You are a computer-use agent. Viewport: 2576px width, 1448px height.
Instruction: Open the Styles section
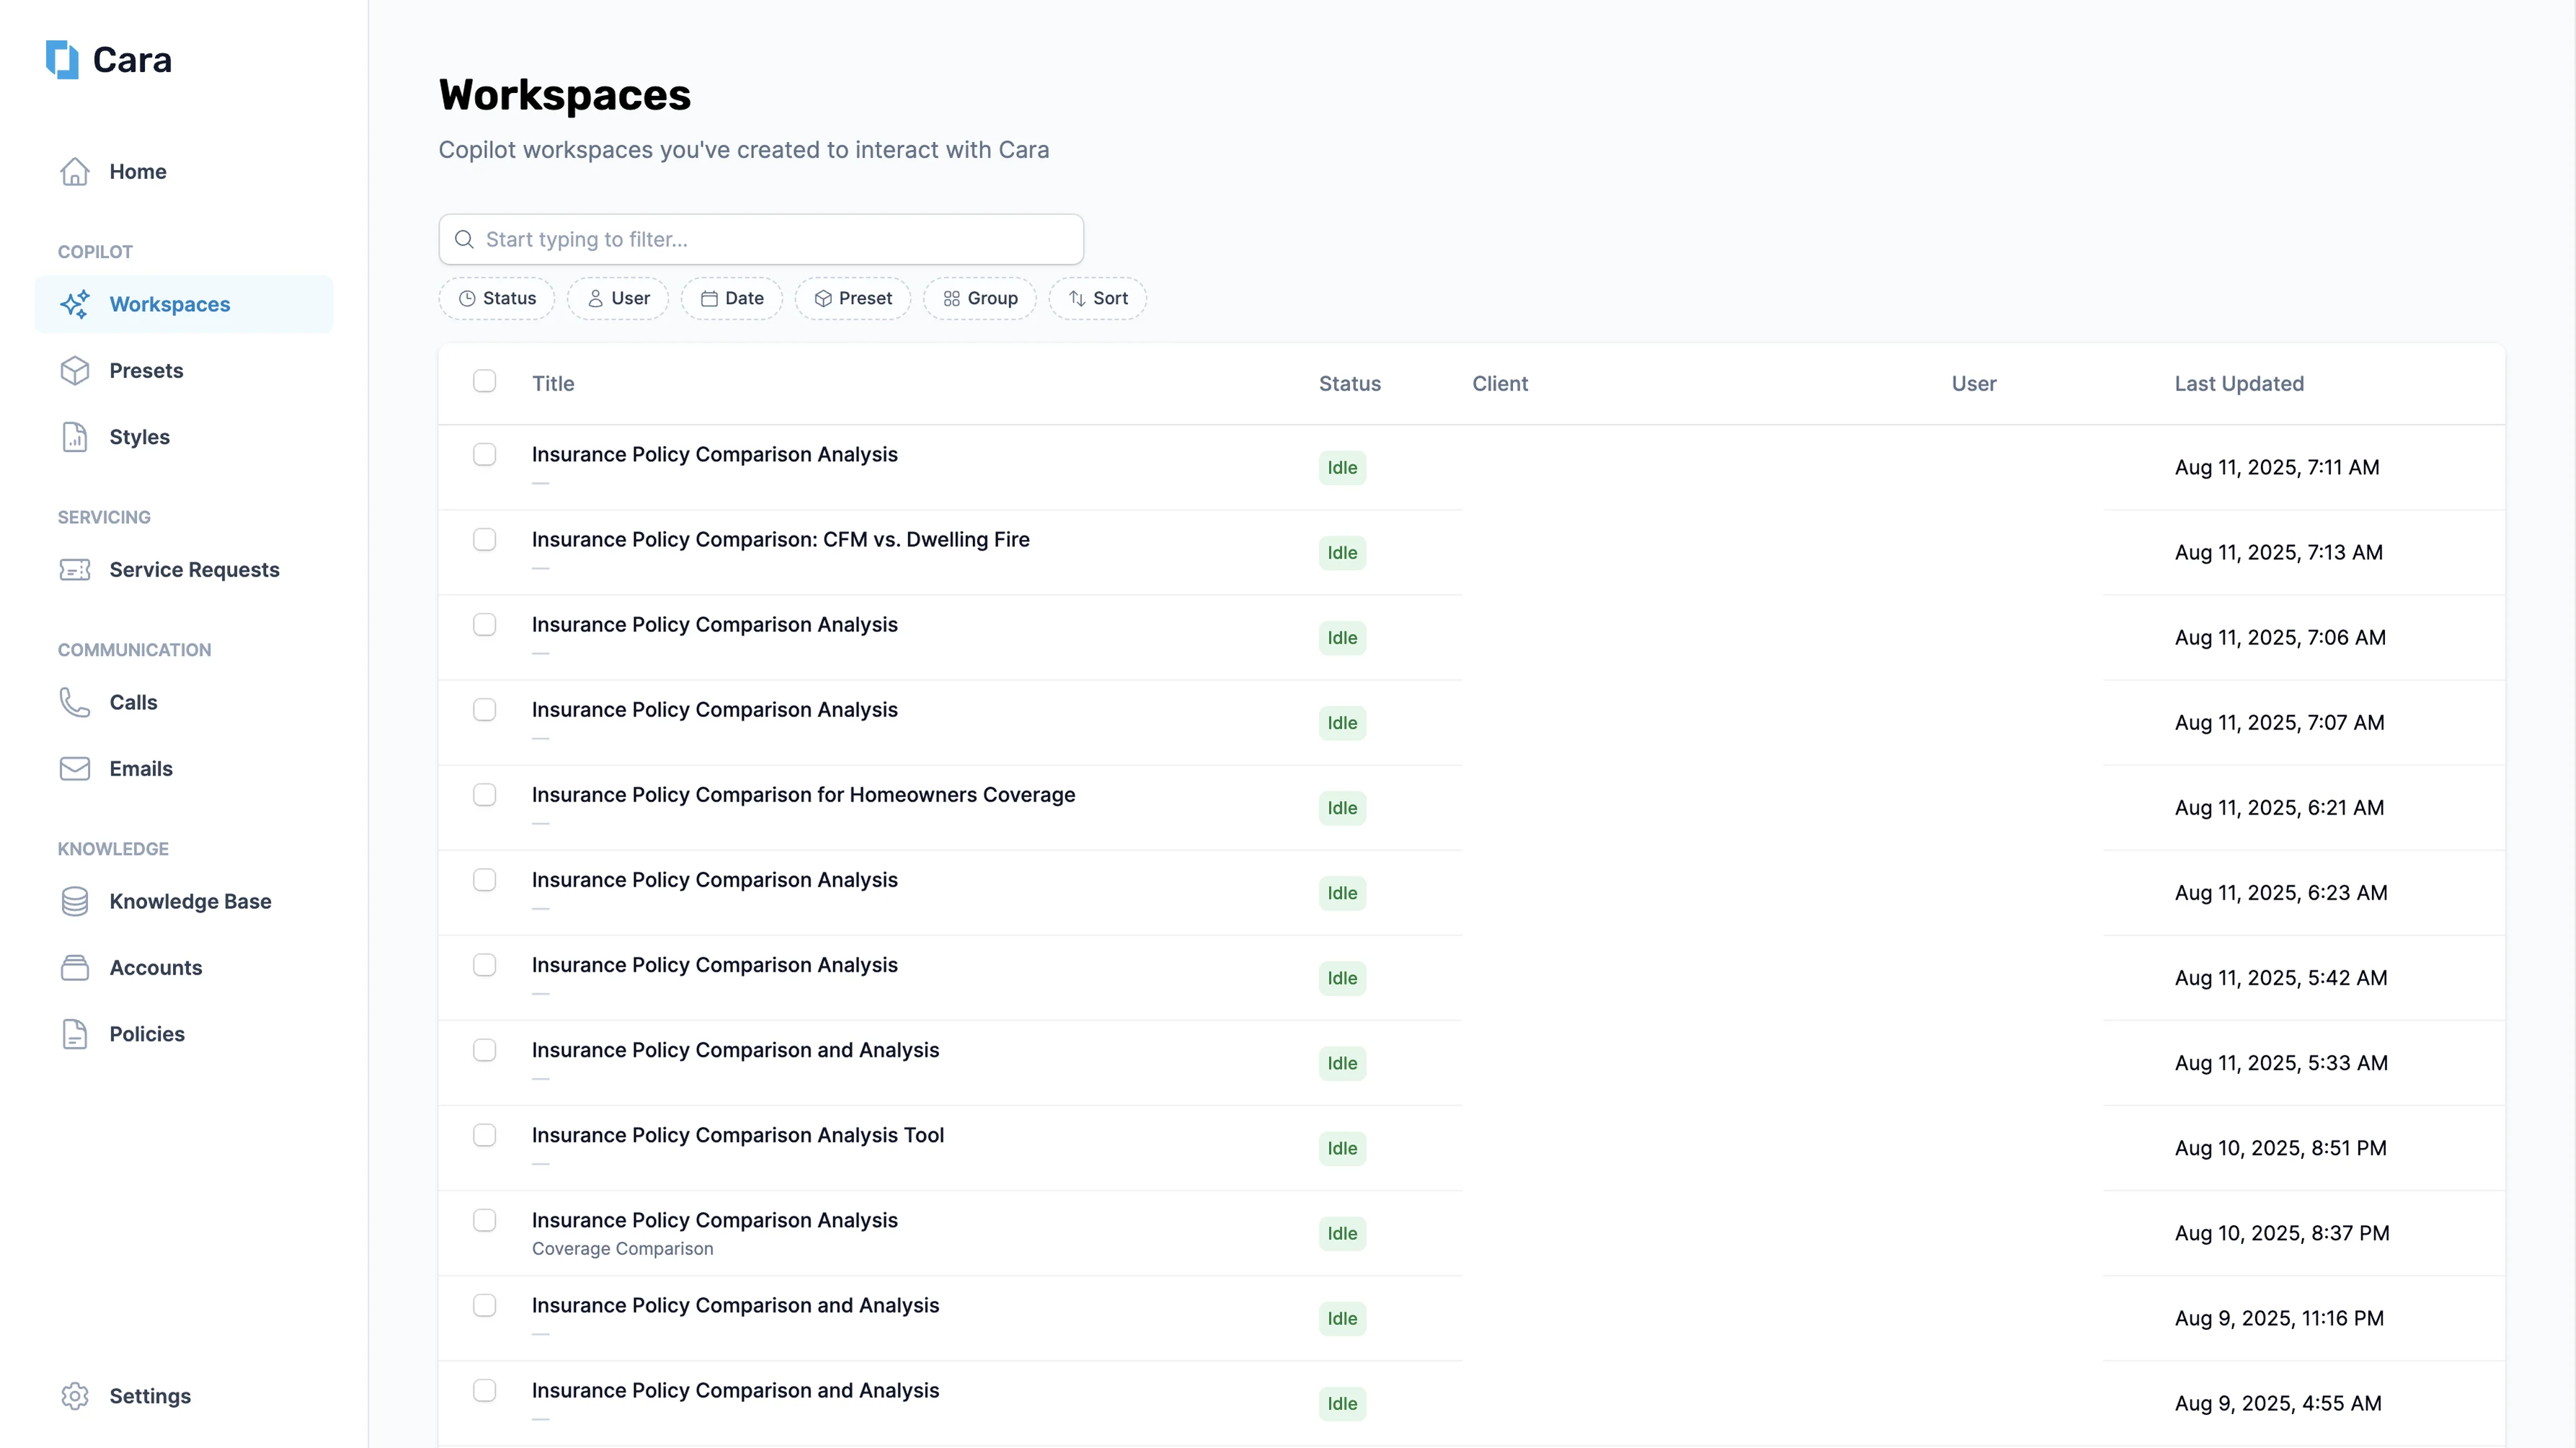184,437
